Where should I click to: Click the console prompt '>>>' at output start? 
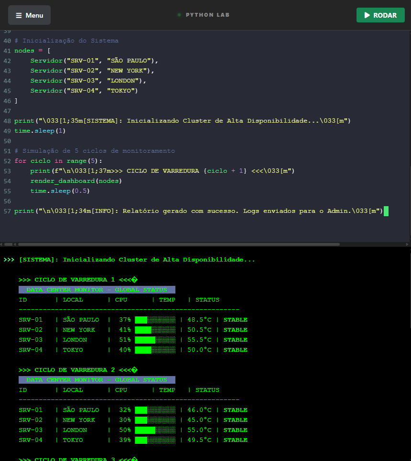[9, 260]
